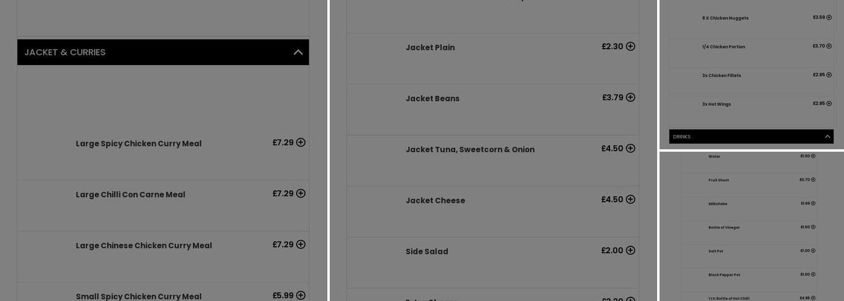
Task: Open the 3x Chicken Fillets item
Action: (x=722, y=76)
